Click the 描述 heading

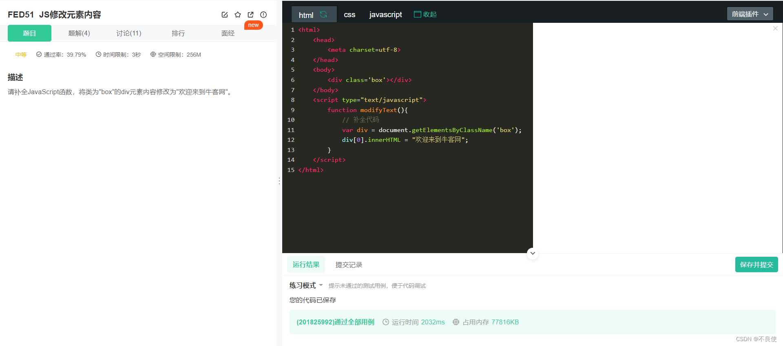coord(15,77)
